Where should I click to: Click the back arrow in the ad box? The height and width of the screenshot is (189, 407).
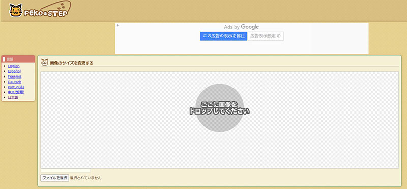tap(118, 25)
